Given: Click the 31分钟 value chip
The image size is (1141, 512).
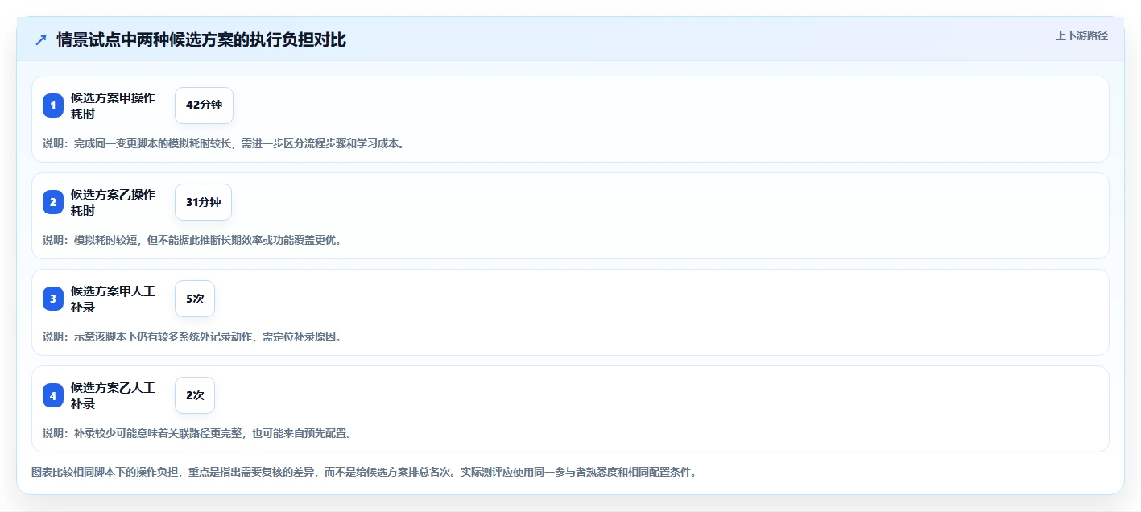Looking at the screenshot, I should pos(203,202).
